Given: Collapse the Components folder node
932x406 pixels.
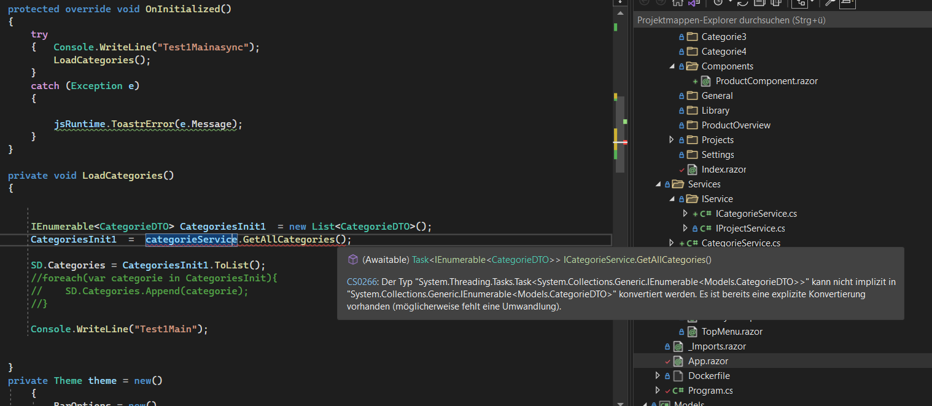Looking at the screenshot, I should tap(672, 66).
